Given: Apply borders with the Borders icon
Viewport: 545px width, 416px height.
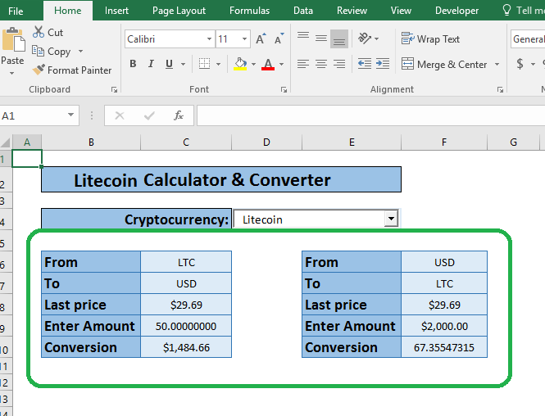Looking at the screenshot, I should 204,64.
